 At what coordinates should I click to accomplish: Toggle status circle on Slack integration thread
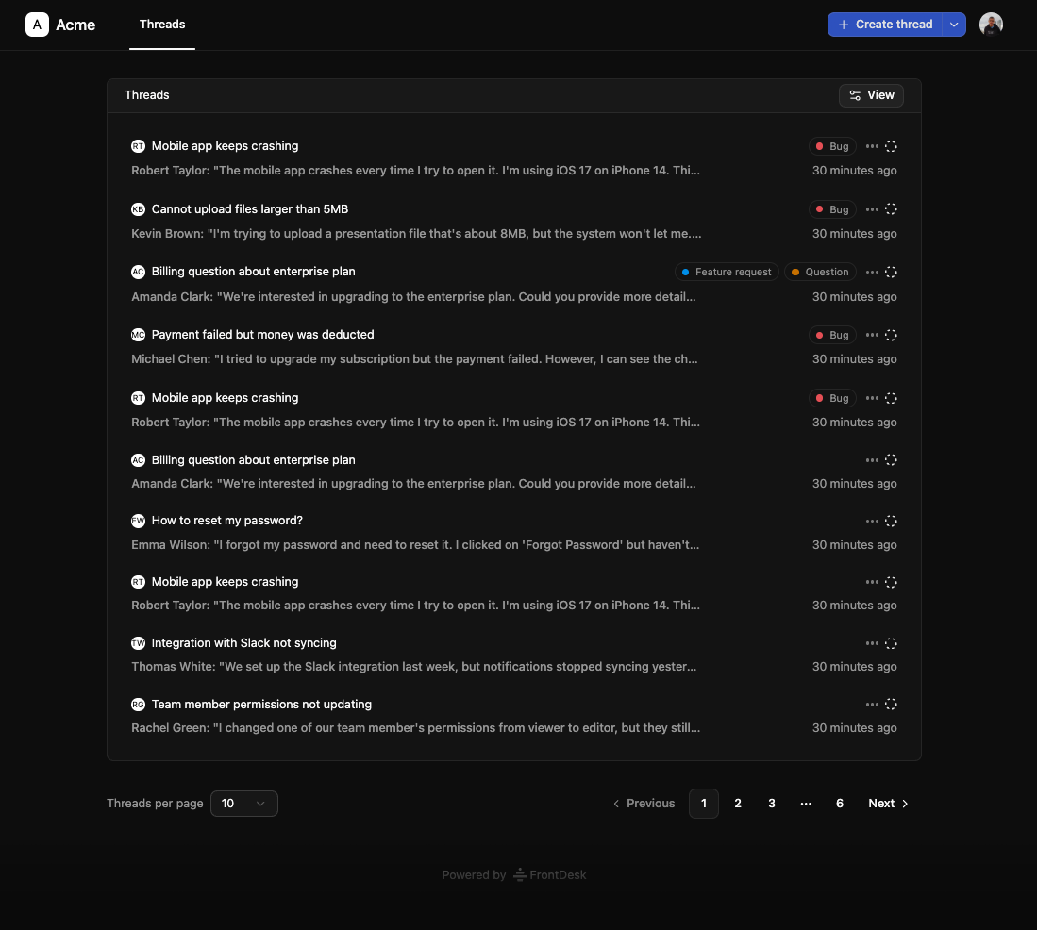pos(891,643)
